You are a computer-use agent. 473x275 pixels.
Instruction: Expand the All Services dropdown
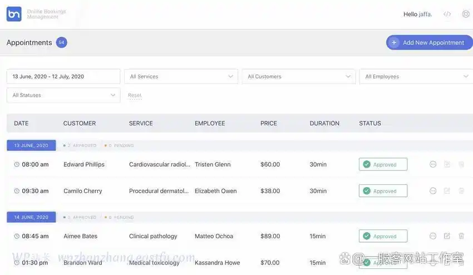[181, 76]
